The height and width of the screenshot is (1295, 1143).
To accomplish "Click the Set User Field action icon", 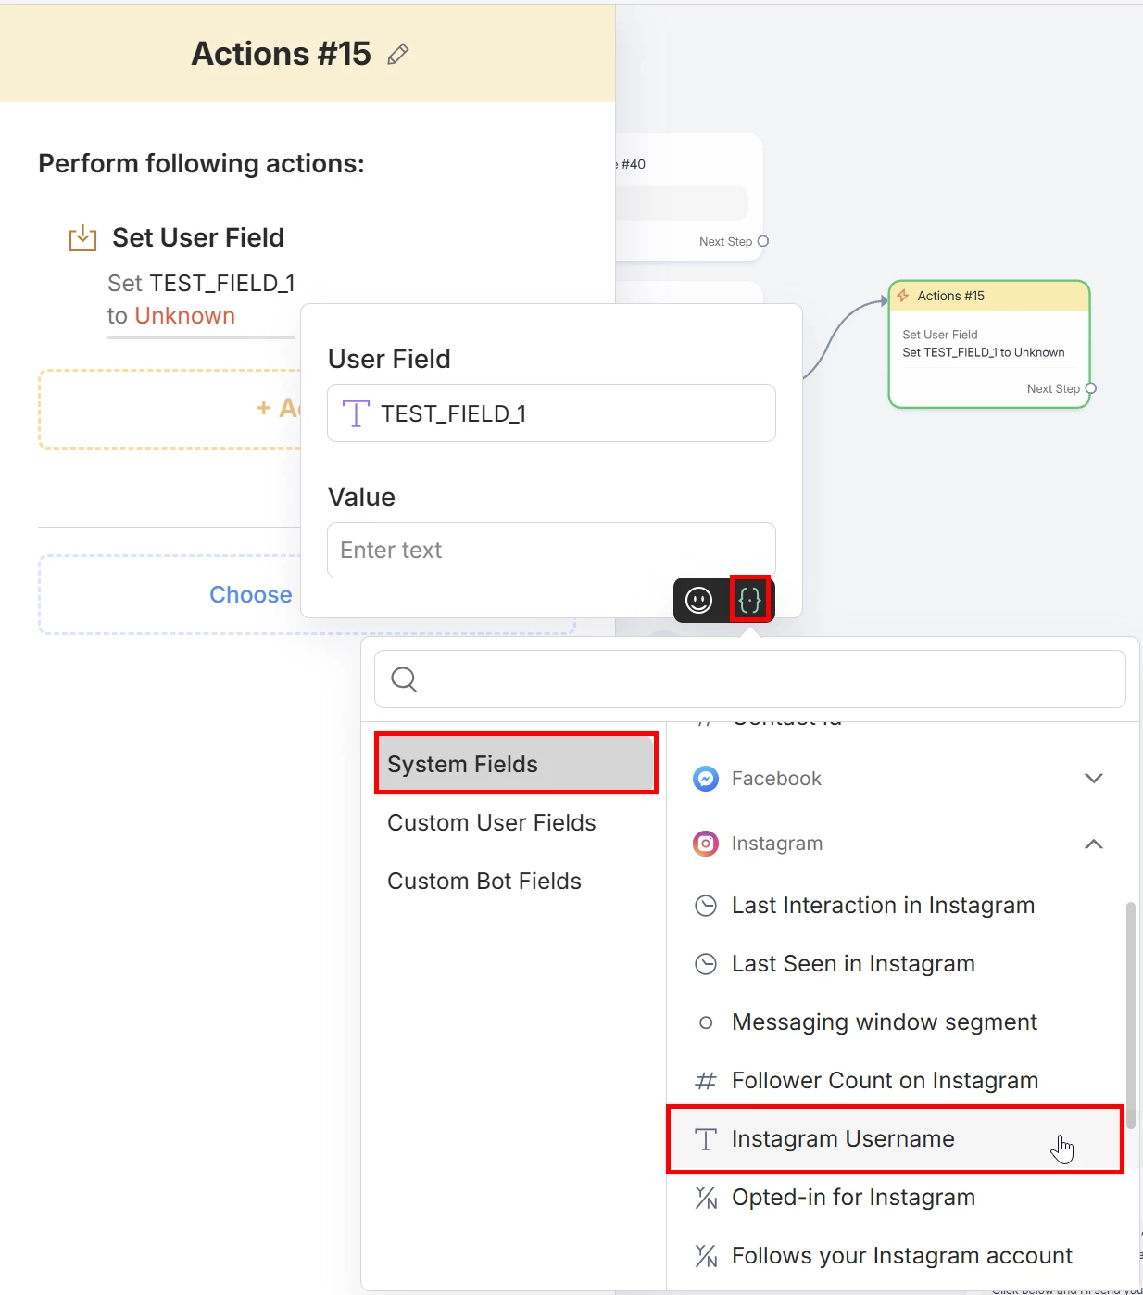I will pyautogui.click(x=82, y=238).
